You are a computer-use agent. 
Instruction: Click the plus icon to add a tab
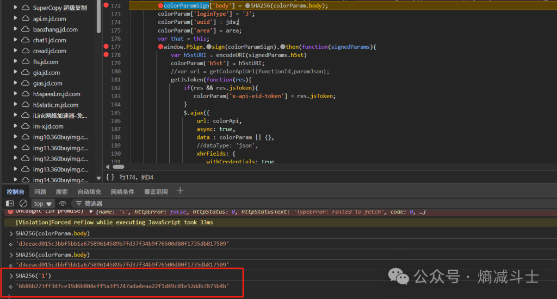point(180,190)
